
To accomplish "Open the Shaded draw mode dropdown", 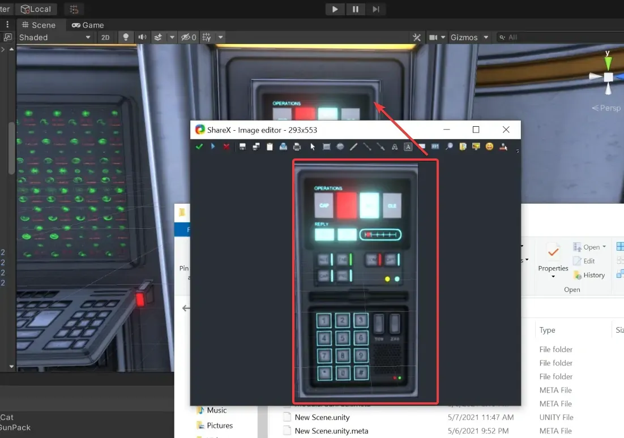I will click(54, 37).
